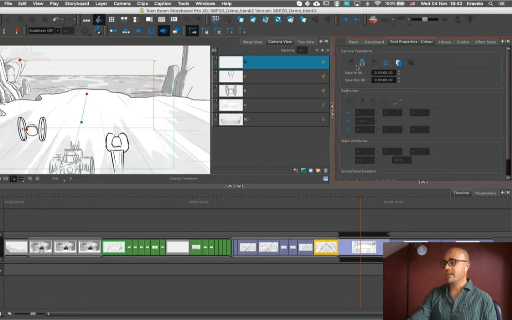Switch to the Library tab
The height and width of the screenshot is (320, 512).
point(444,42)
